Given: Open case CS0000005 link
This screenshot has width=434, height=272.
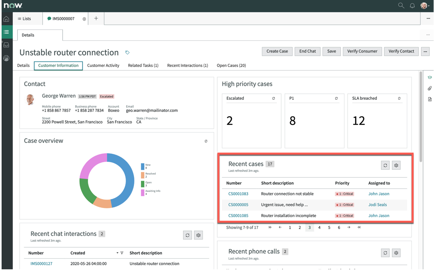Looking at the screenshot, I should coord(238,205).
